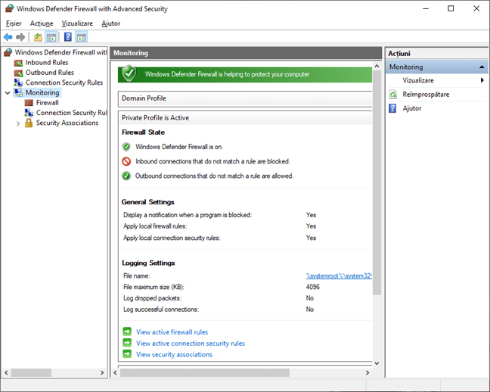Click 'Outbound connections that do not match a rule are allowed.'
The height and width of the screenshot is (392, 490).
click(215, 176)
